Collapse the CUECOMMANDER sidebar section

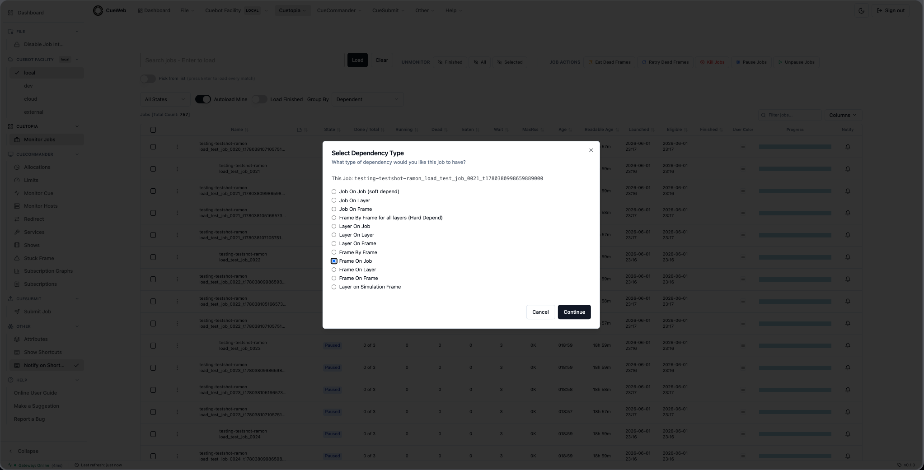tap(77, 154)
